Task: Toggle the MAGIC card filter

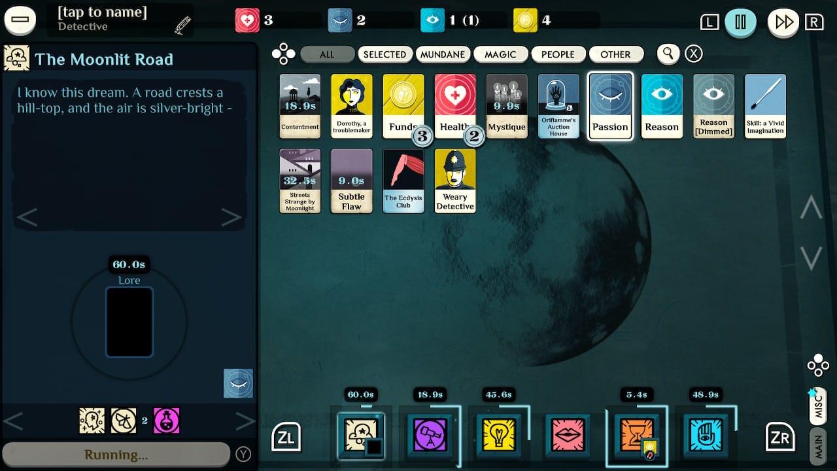Action: coord(501,54)
